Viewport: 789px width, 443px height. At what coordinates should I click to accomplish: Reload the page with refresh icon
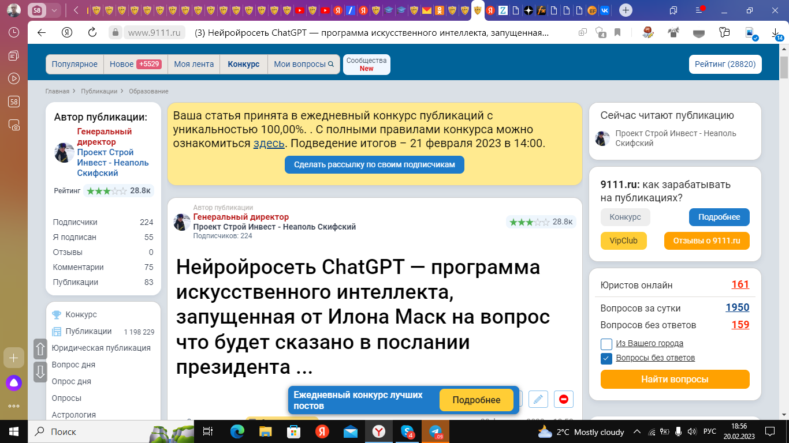[x=92, y=32]
